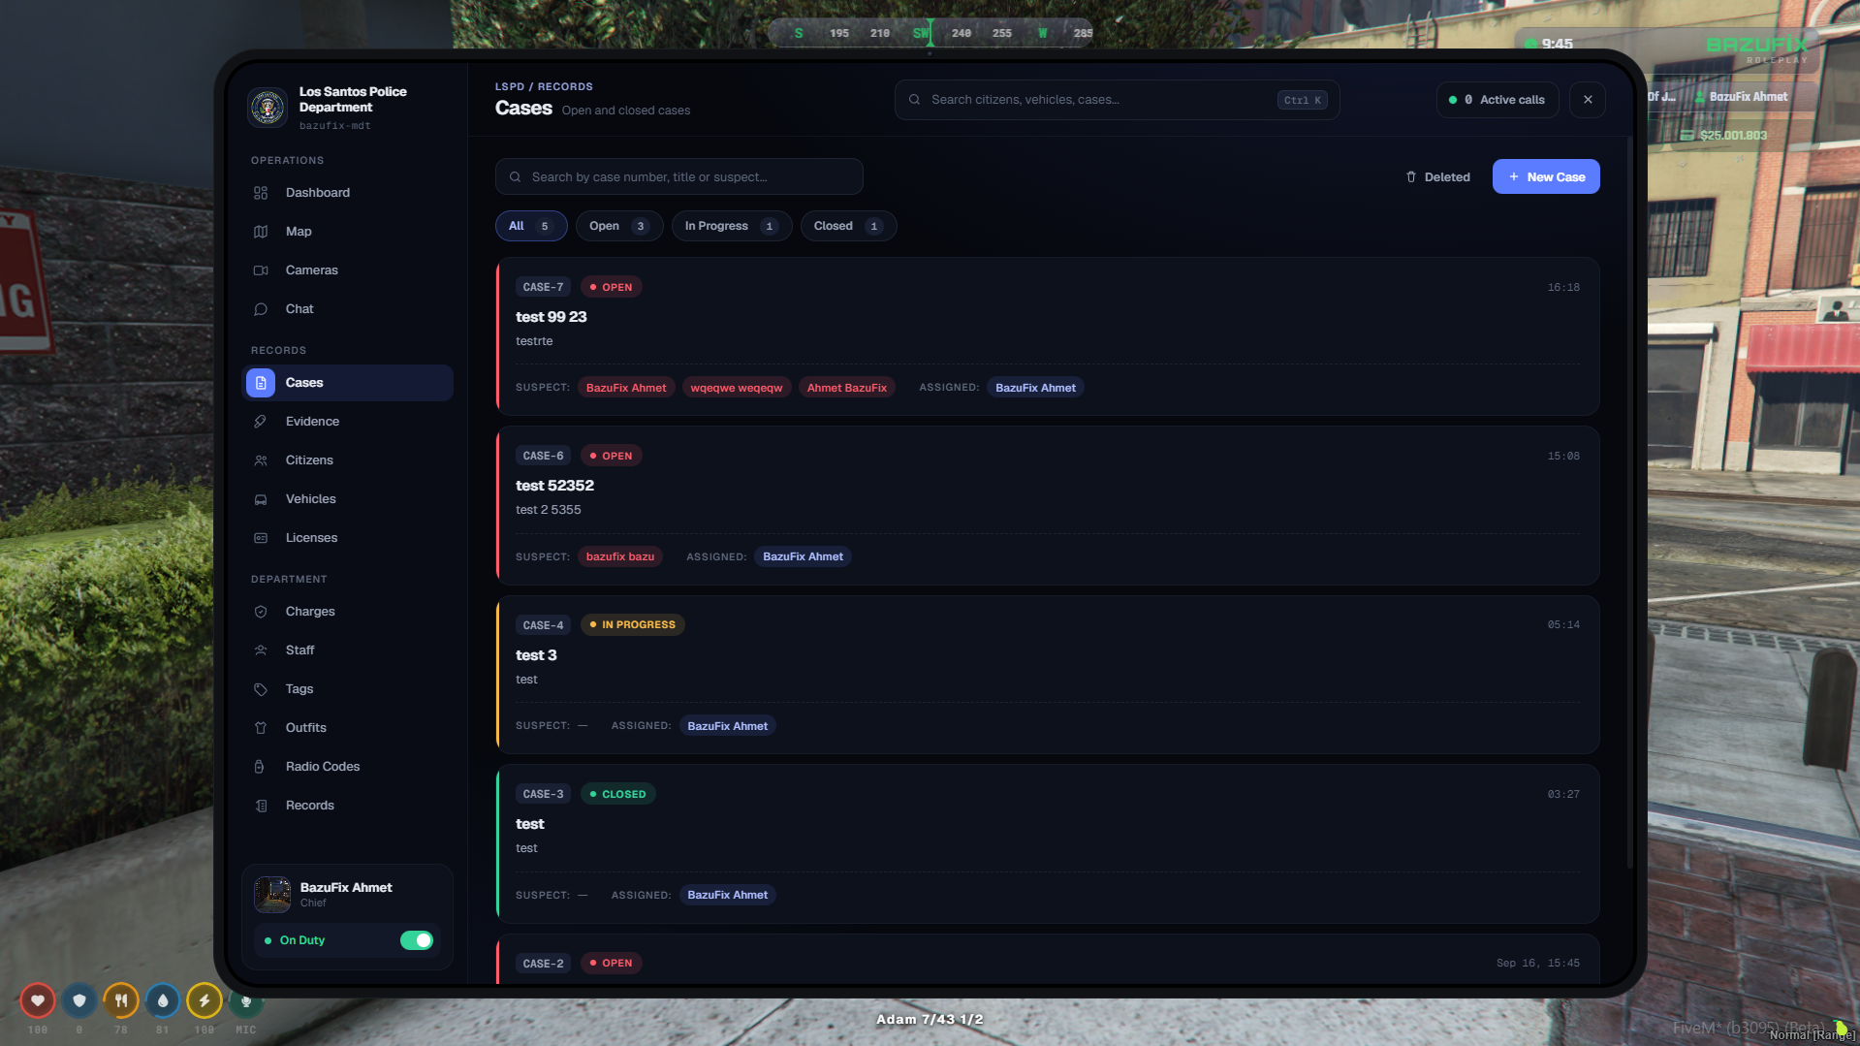This screenshot has width=1860, height=1046.
Task: Click the BazuFix Ahmet profile avatar
Action: click(272, 895)
